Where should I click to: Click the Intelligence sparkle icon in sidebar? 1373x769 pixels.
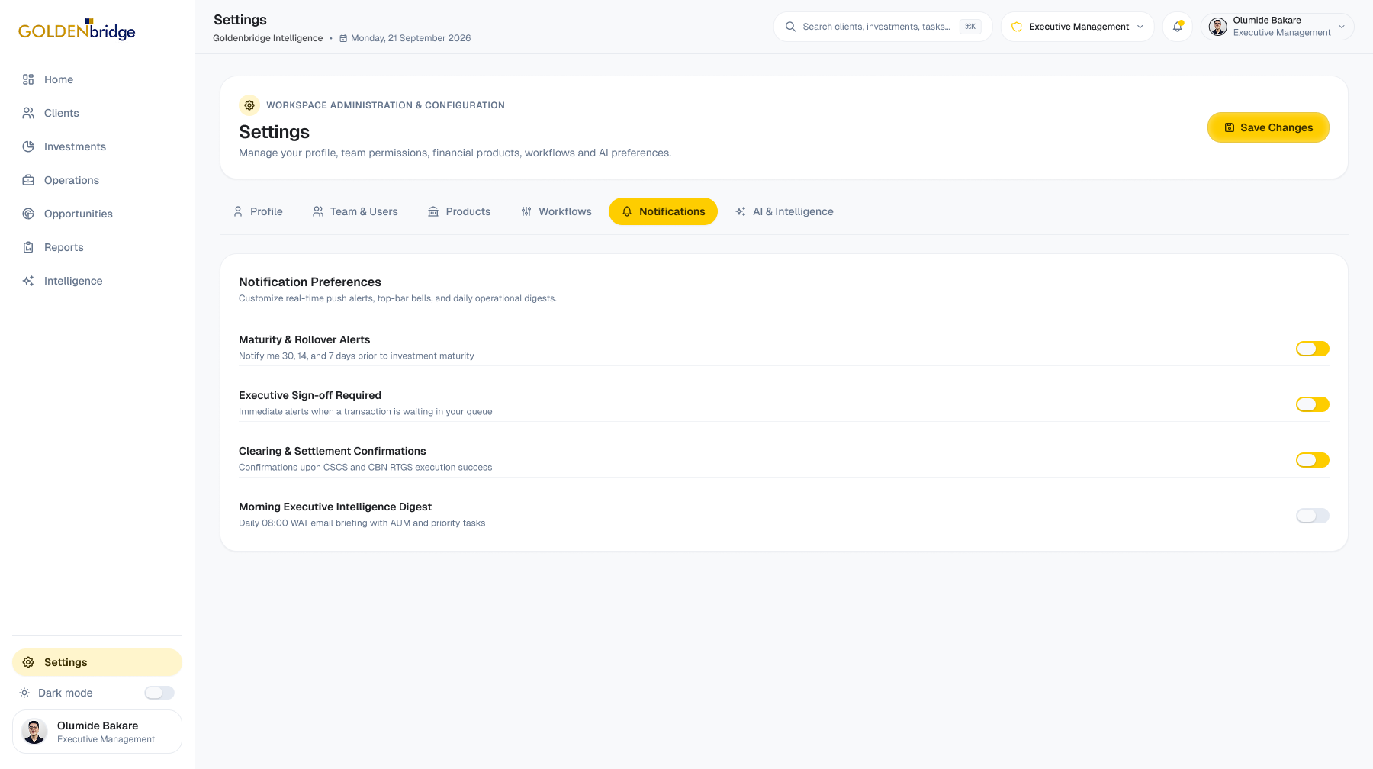click(x=28, y=281)
